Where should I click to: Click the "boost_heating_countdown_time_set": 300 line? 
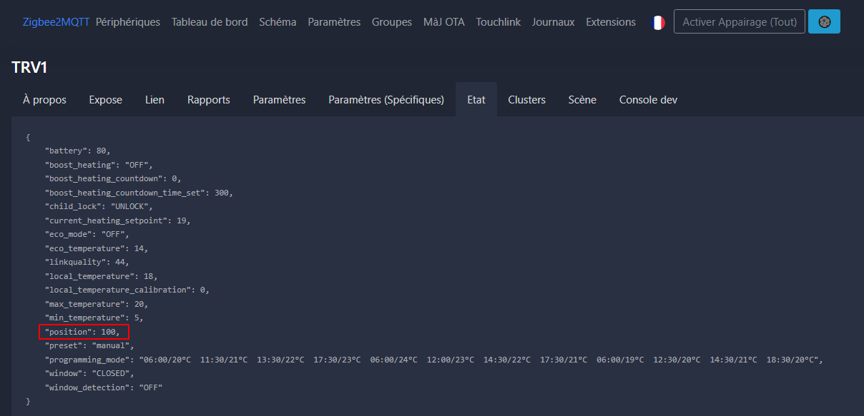[x=139, y=193]
